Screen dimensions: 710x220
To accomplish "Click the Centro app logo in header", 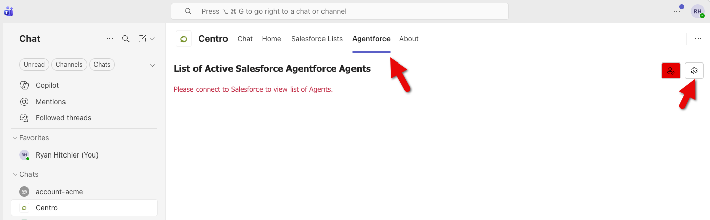I will pyautogui.click(x=184, y=39).
